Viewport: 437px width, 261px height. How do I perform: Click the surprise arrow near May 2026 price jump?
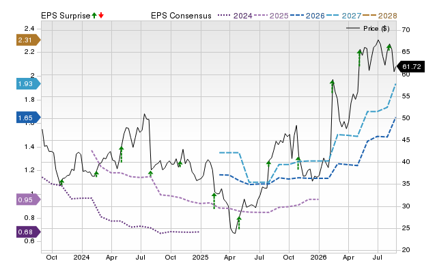click(360, 57)
